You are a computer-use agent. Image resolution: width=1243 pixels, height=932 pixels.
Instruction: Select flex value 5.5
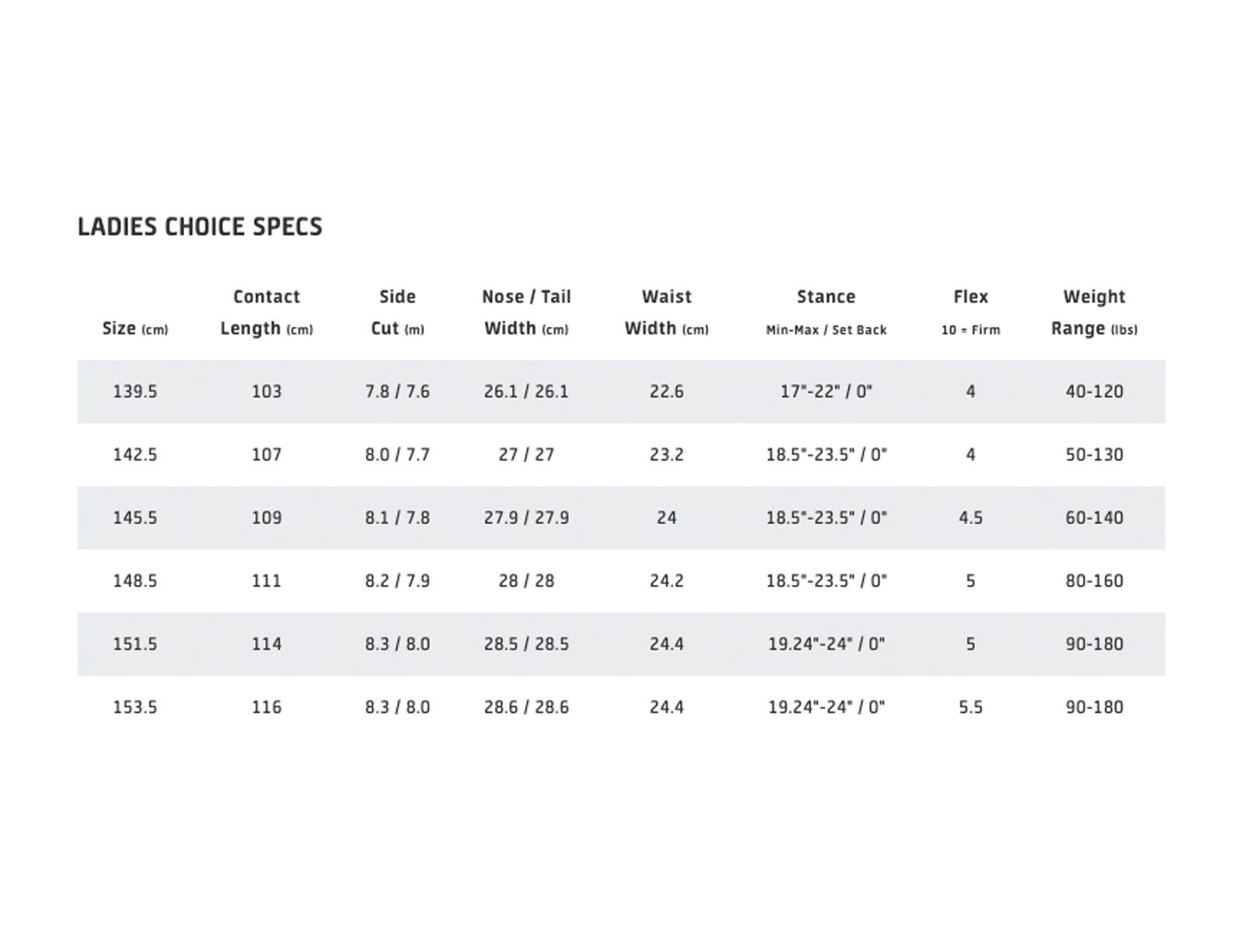point(970,708)
